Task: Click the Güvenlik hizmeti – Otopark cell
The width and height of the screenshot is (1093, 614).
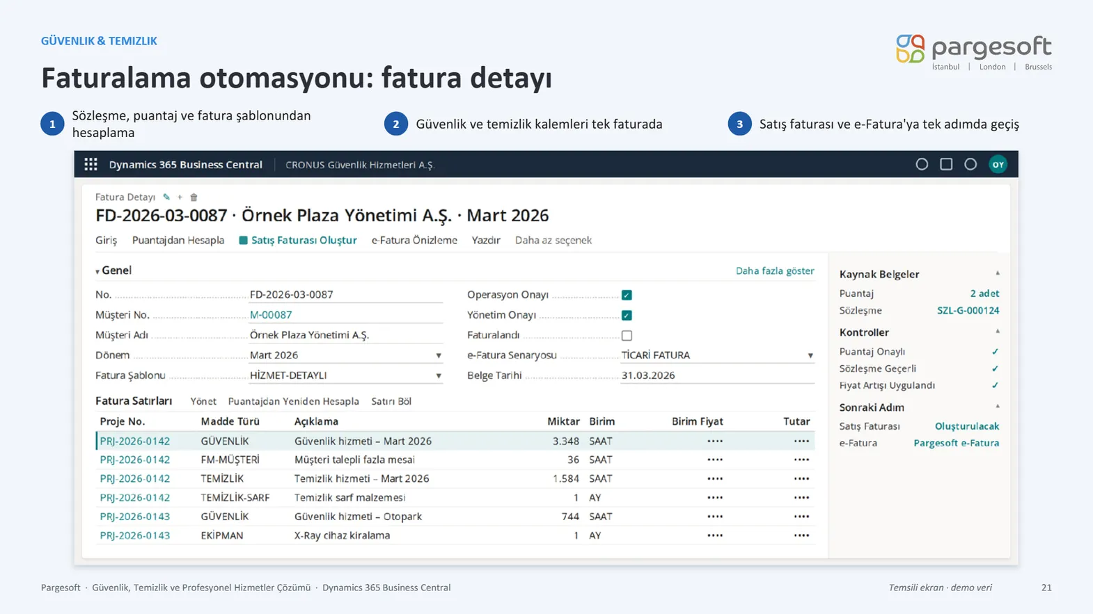Action: click(x=358, y=517)
